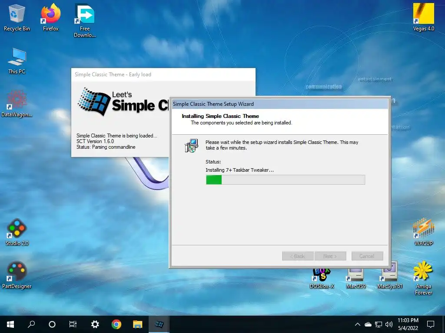Click 'Installing 7+ Taskbar Tweaker...' status text
Viewport: 445px width, 333px height.
[x=239, y=170]
